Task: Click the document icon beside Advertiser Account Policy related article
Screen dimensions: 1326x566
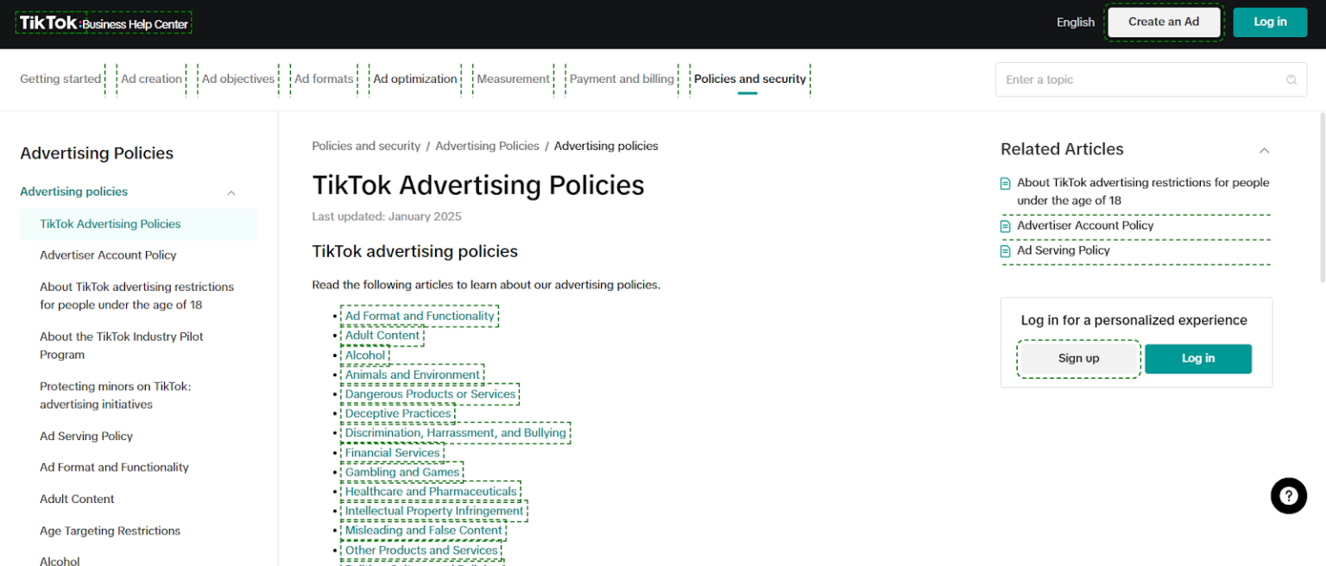Action: point(1005,226)
